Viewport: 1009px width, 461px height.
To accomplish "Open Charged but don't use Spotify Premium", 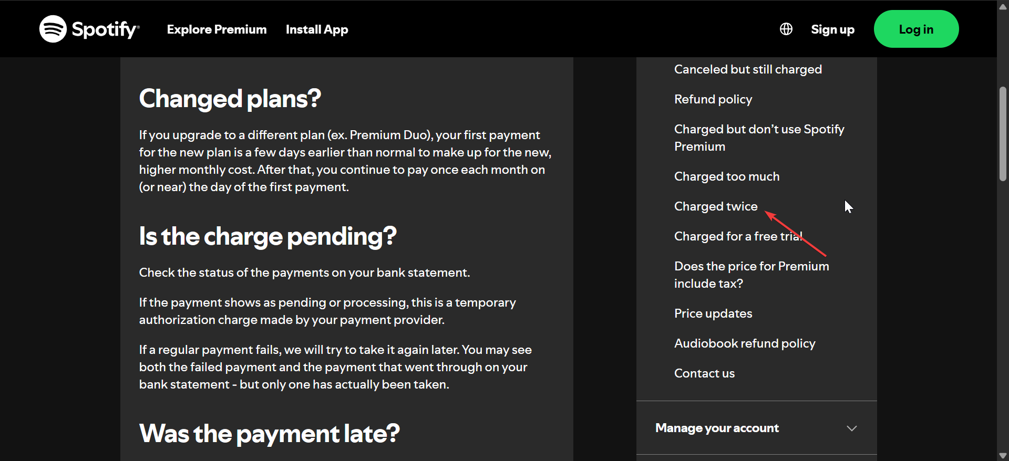I will (x=759, y=138).
